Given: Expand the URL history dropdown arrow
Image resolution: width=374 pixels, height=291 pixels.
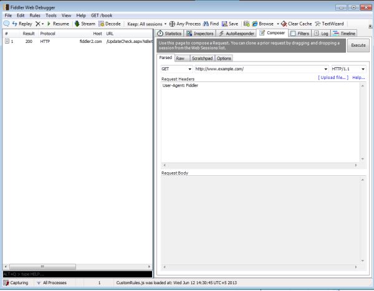Looking at the screenshot, I should [x=326, y=69].
